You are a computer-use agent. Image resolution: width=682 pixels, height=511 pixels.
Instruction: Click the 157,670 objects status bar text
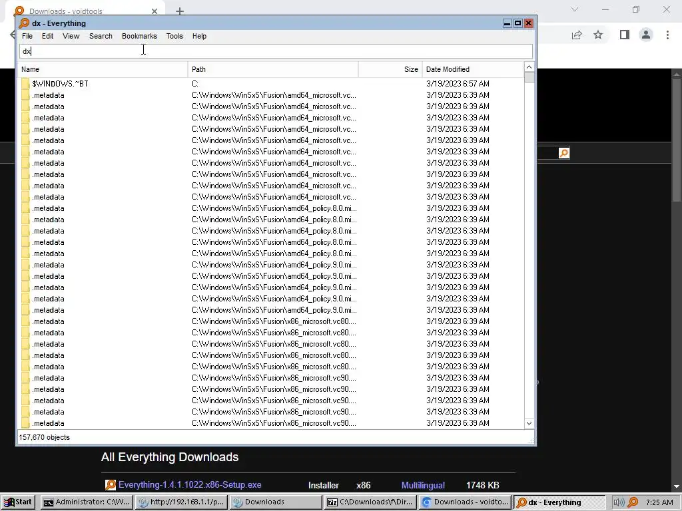tap(44, 437)
